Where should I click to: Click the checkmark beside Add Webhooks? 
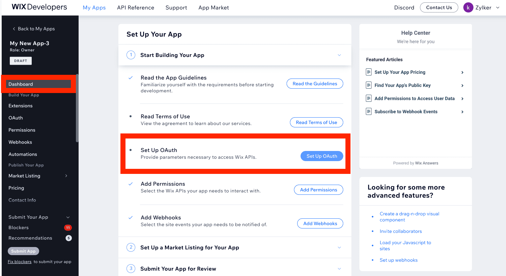[x=131, y=218]
